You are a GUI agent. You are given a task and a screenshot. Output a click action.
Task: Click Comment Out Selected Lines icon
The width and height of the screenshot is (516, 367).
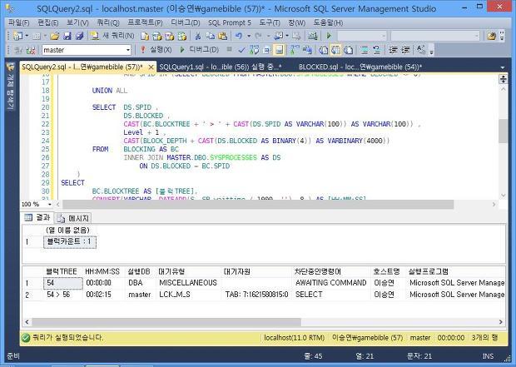(x=365, y=50)
